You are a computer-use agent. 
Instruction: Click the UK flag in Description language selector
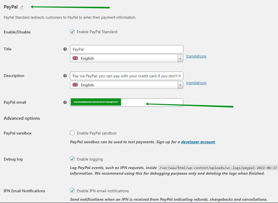75,85
